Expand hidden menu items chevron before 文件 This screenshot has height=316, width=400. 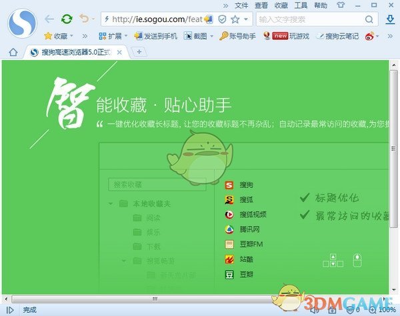[x=225, y=5]
